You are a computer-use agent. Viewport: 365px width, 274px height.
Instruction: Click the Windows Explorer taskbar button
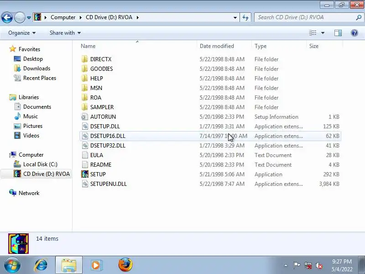click(x=69, y=265)
